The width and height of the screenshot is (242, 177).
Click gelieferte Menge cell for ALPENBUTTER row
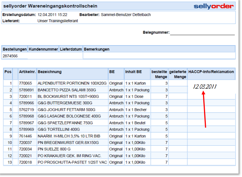(x=178, y=83)
